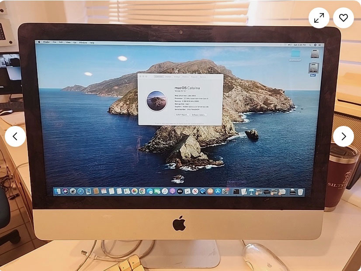Screen dimensions: 361x271
Task: Open Launchpad from the Dock
Action: pos(73,191)
